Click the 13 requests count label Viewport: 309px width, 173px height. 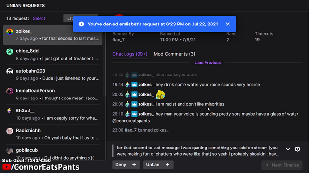[18, 18]
